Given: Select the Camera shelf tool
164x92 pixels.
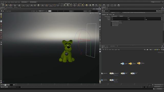Looking at the screenshot, I should (x=61, y=5).
